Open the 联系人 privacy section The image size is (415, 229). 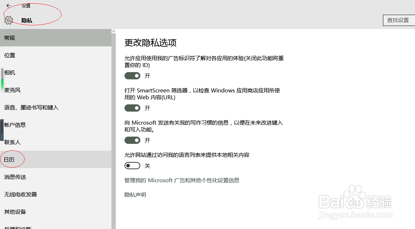(56, 142)
